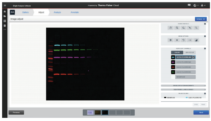Viewport: 211px width, 121px height.
Task: Expand View Frames, Lanes & Bands section
Action: pos(183,89)
